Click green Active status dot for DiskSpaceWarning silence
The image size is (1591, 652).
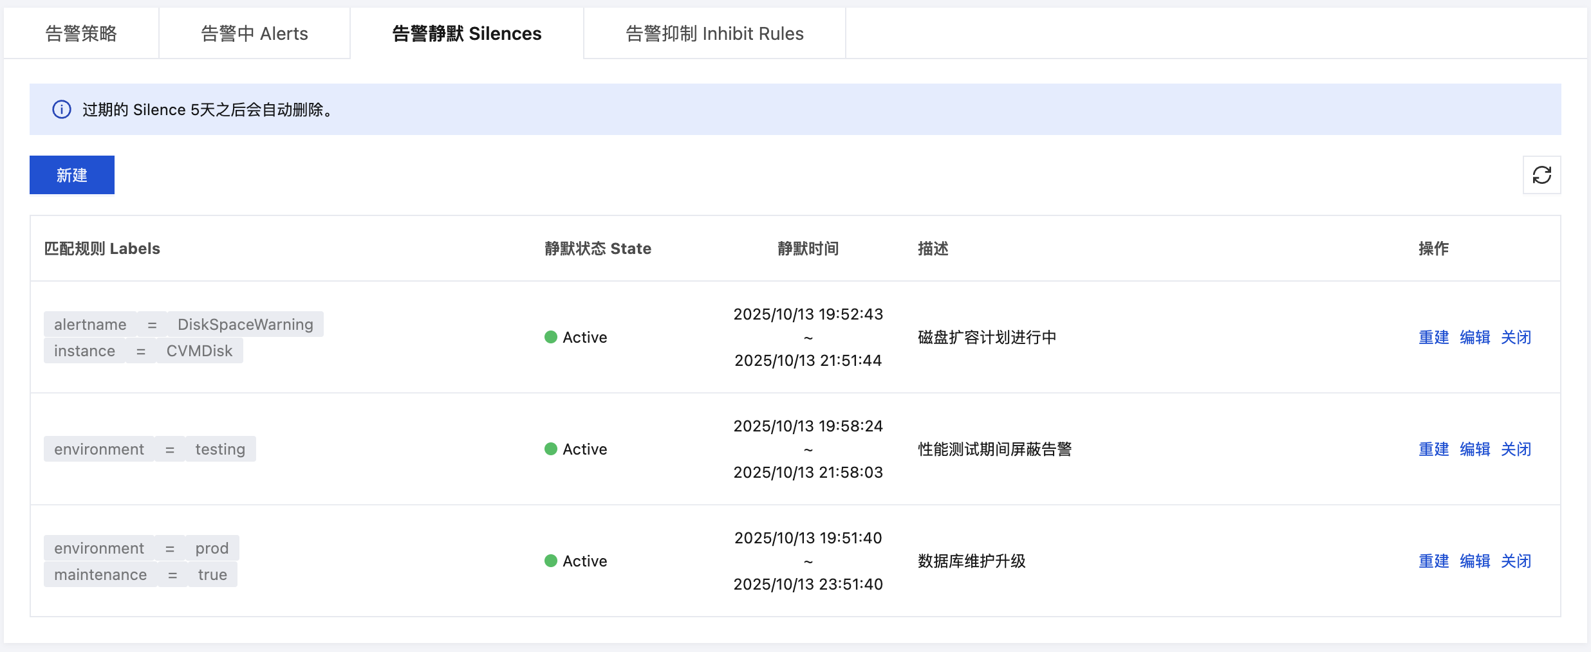click(551, 337)
